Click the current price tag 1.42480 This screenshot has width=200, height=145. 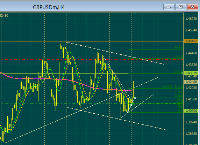[x=191, y=82]
